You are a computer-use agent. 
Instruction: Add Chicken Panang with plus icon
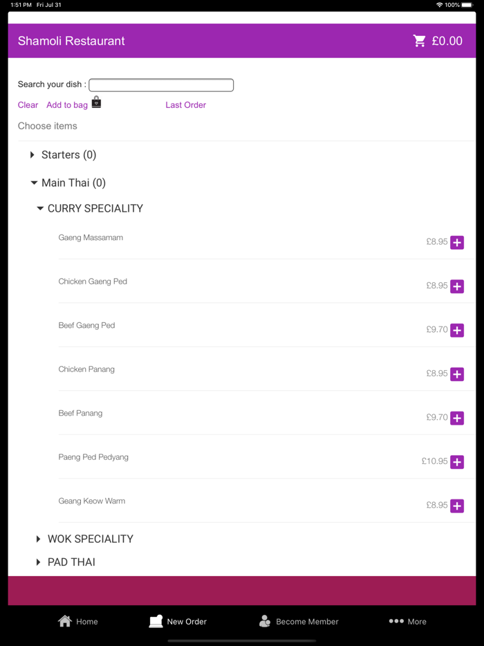click(457, 374)
